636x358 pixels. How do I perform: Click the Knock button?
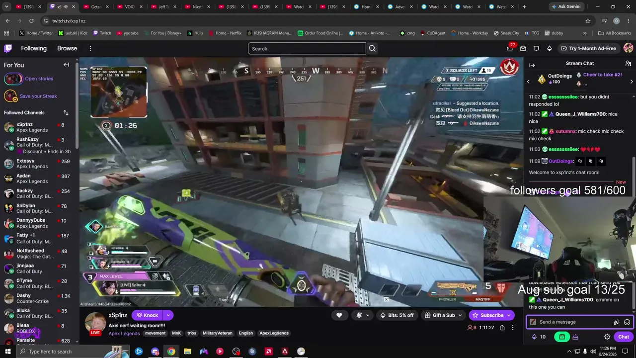[147, 315]
